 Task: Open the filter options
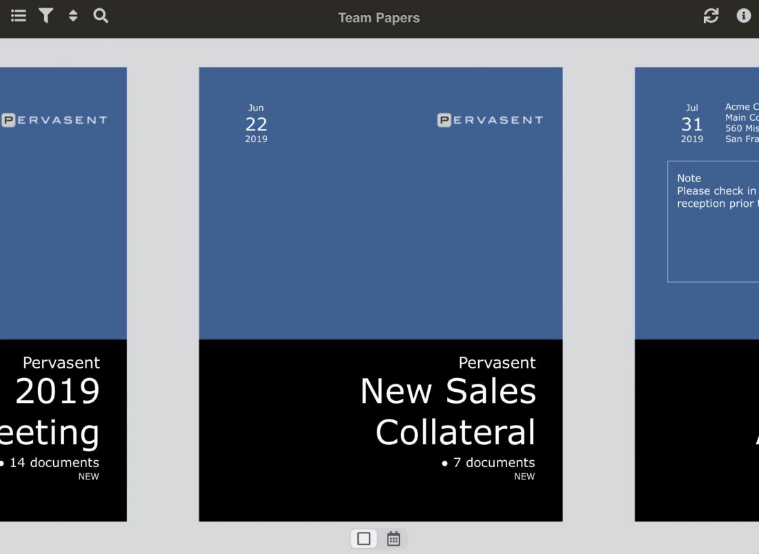(x=46, y=15)
